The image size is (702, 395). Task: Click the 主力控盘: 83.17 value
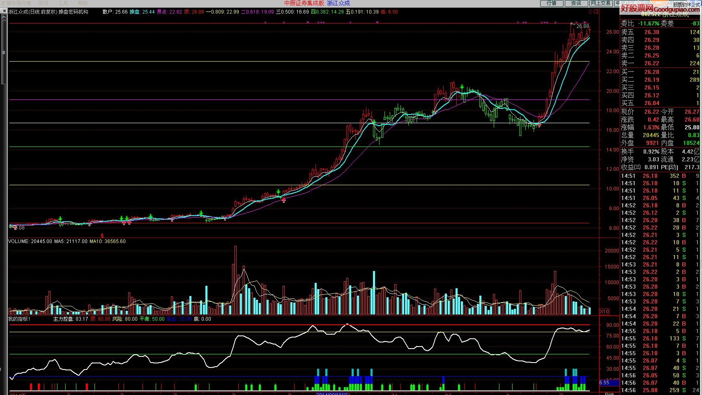[71, 319]
